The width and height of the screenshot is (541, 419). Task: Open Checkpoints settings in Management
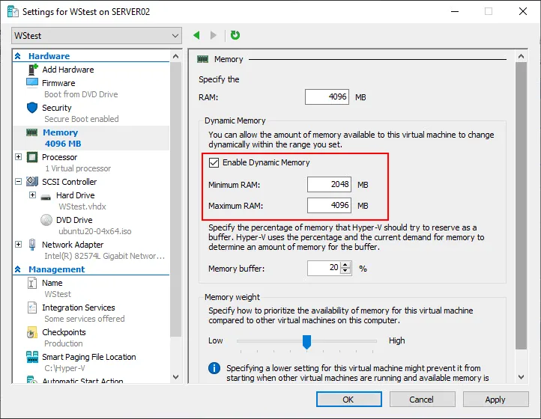click(x=64, y=332)
